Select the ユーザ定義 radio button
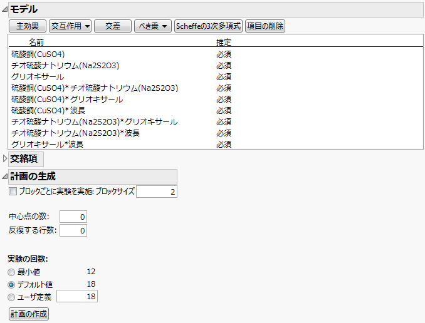 (x=12, y=297)
